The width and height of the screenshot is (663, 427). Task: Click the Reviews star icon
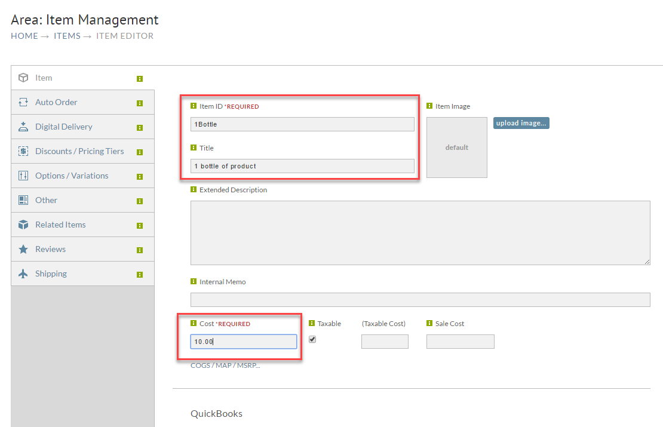[23, 249]
